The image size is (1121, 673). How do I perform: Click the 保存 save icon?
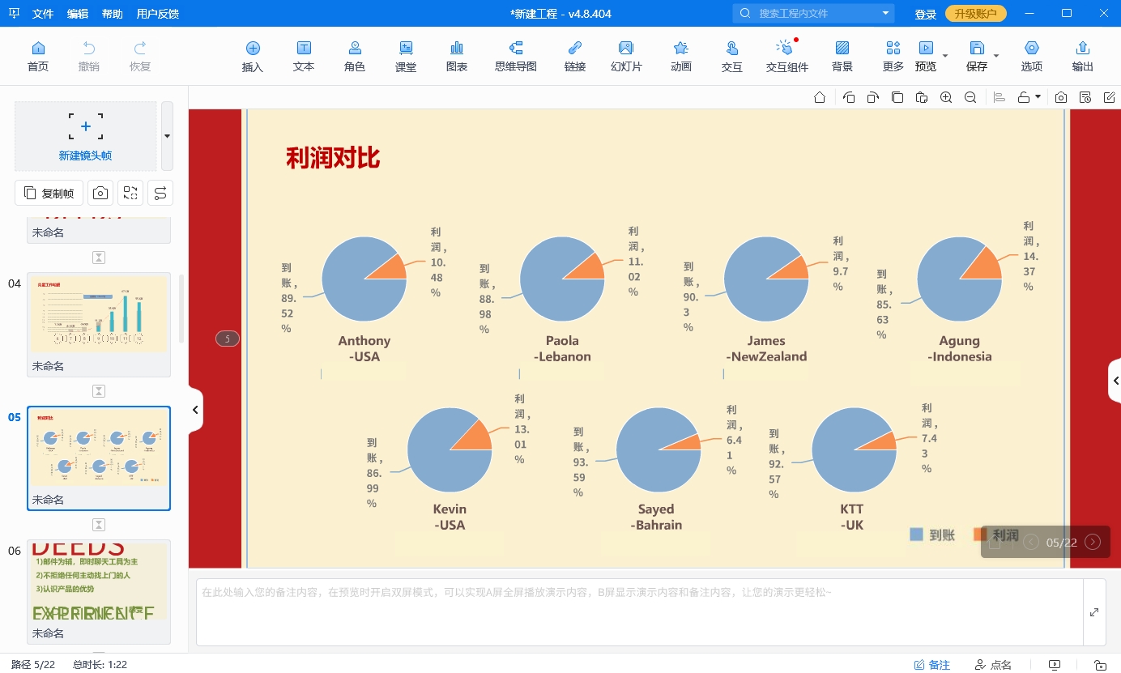977,56
